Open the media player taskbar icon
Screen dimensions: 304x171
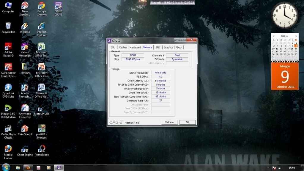tap(49, 168)
